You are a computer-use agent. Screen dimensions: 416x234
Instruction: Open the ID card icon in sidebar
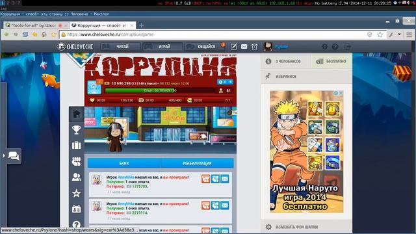pyautogui.click(x=77, y=209)
